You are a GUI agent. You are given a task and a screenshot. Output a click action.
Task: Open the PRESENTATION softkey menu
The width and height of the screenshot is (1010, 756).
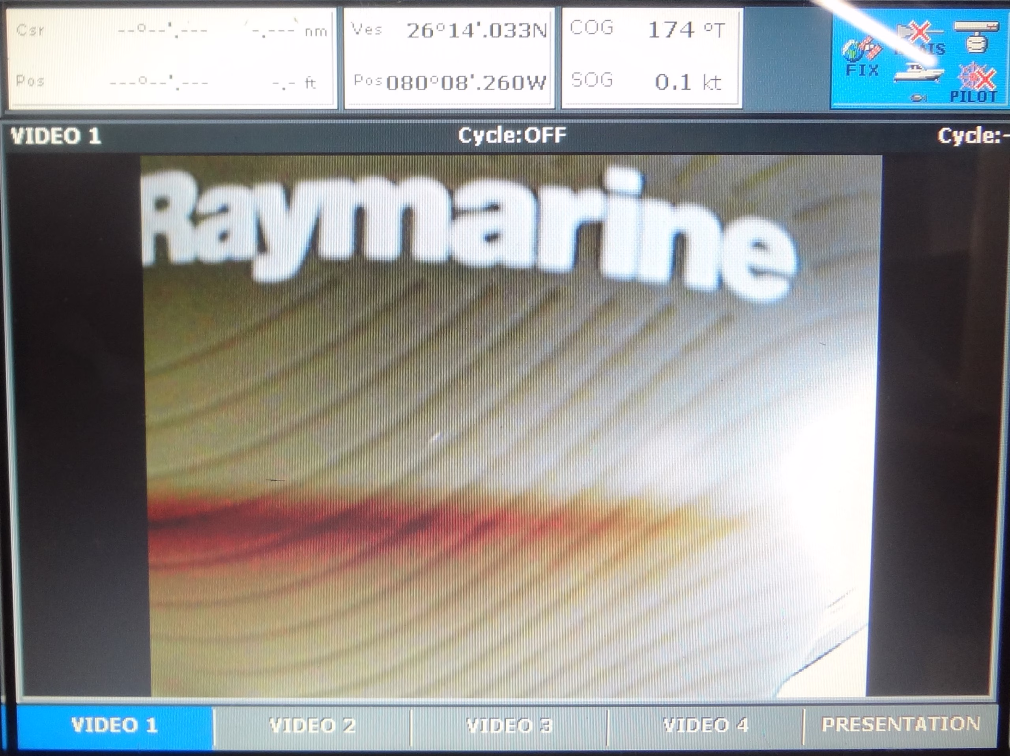click(x=900, y=724)
